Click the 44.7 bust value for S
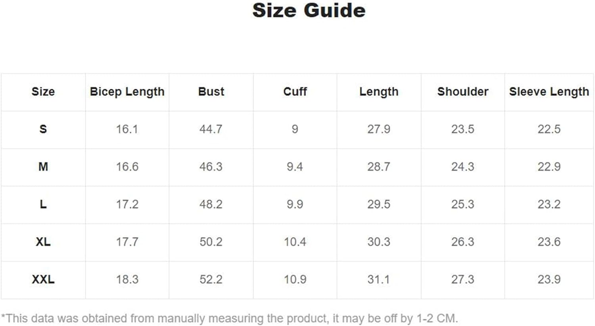Screen dimensions: 595x326 point(211,129)
